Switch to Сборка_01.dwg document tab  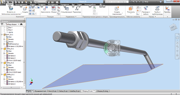102,91
